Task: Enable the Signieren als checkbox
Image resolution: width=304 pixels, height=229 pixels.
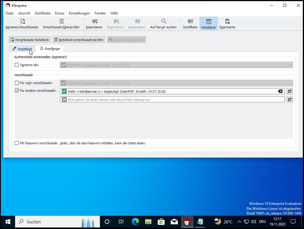Action: [17, 65]
